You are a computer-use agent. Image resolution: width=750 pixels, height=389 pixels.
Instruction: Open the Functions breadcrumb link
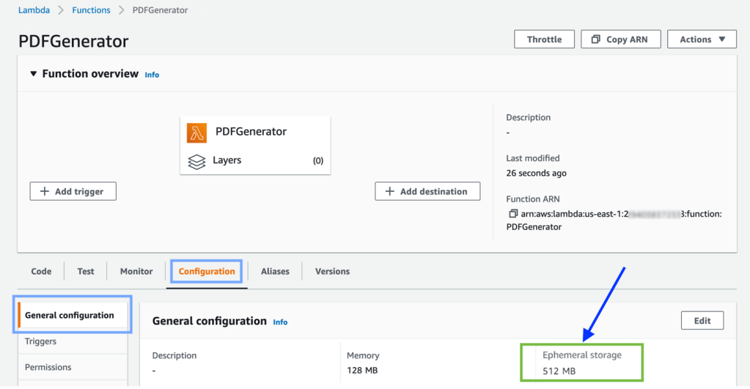[91, 10]
